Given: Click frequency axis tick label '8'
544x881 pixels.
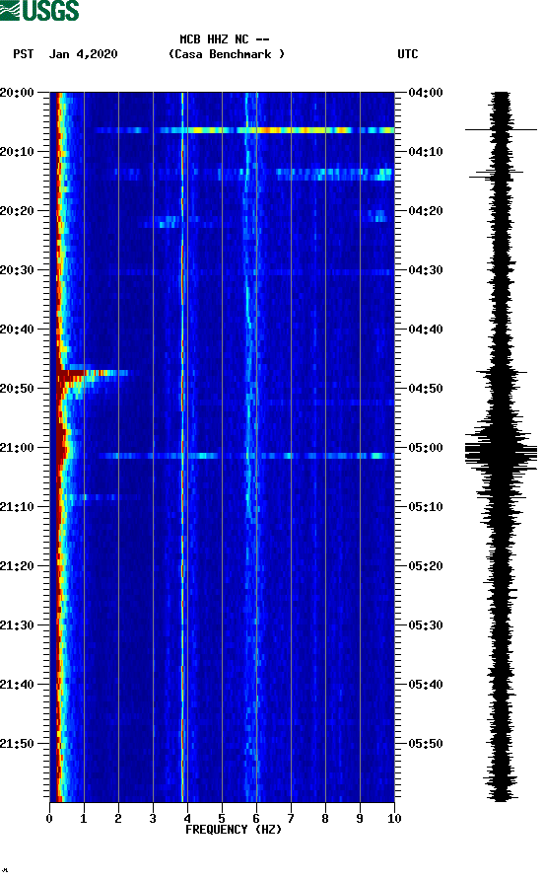Looking at the screenshot, I should pos(325,819).
